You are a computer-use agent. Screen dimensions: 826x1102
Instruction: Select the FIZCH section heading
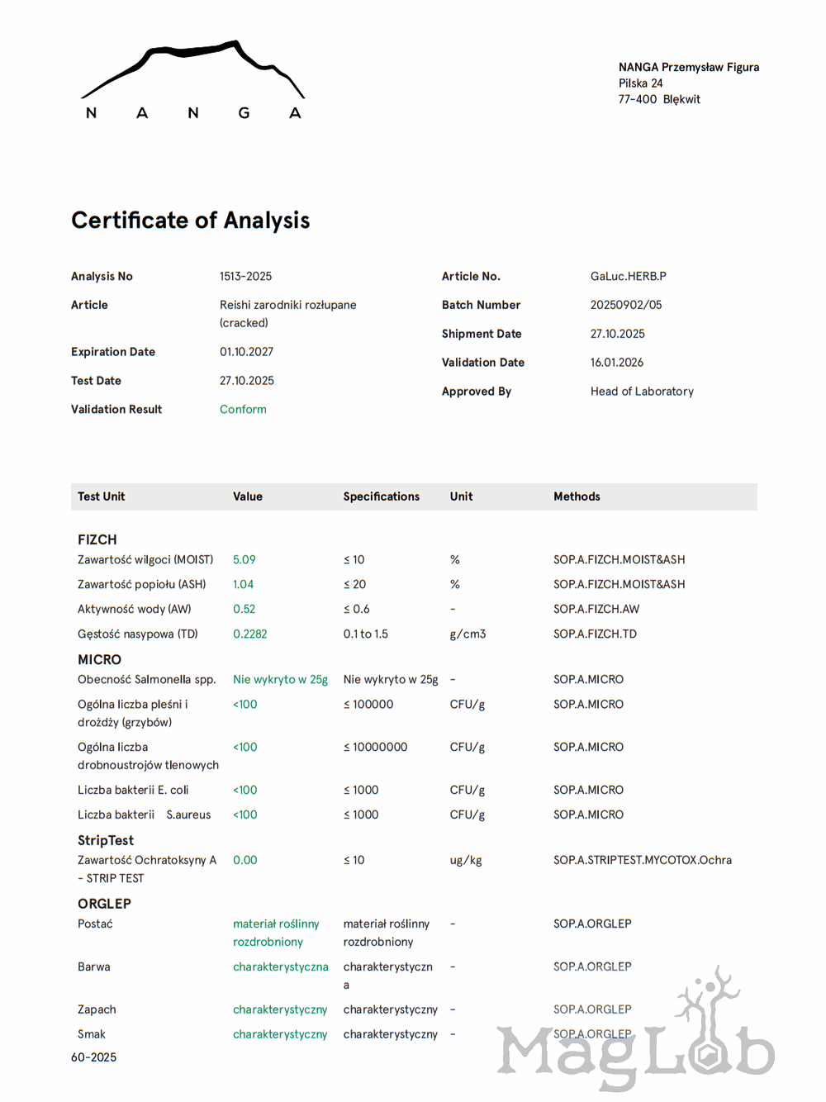[x=97, y=539]
